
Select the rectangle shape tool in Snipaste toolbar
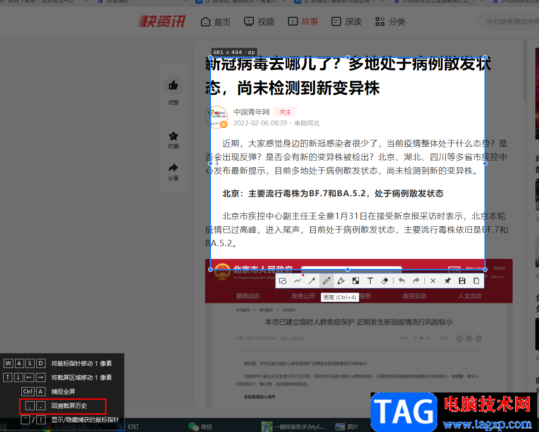[x=283, y=281]
